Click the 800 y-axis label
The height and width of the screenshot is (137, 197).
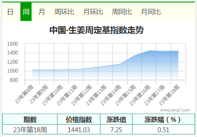[x=14, y=80]
